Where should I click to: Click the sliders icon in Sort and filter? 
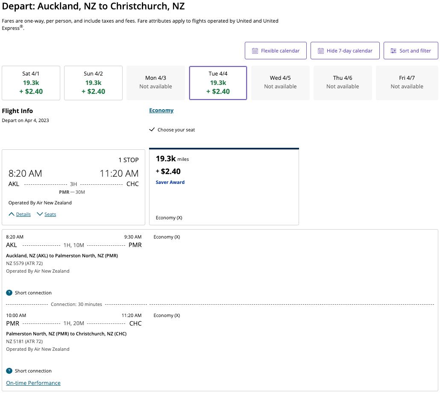click(x=393, y=51)
